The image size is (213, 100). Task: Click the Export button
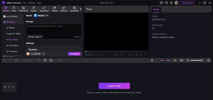coord(187,3)
